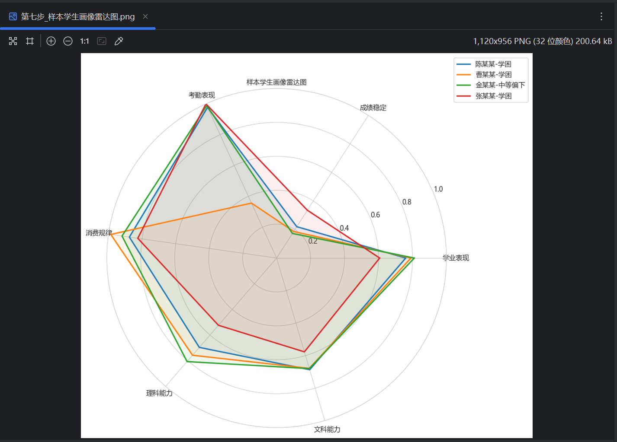Close the 第七步_样本学生画像雷达图.png tab

pos(145,16)
